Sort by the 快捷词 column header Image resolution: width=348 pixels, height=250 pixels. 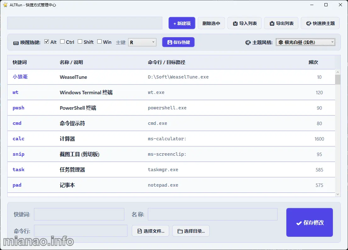coord(20,62)
